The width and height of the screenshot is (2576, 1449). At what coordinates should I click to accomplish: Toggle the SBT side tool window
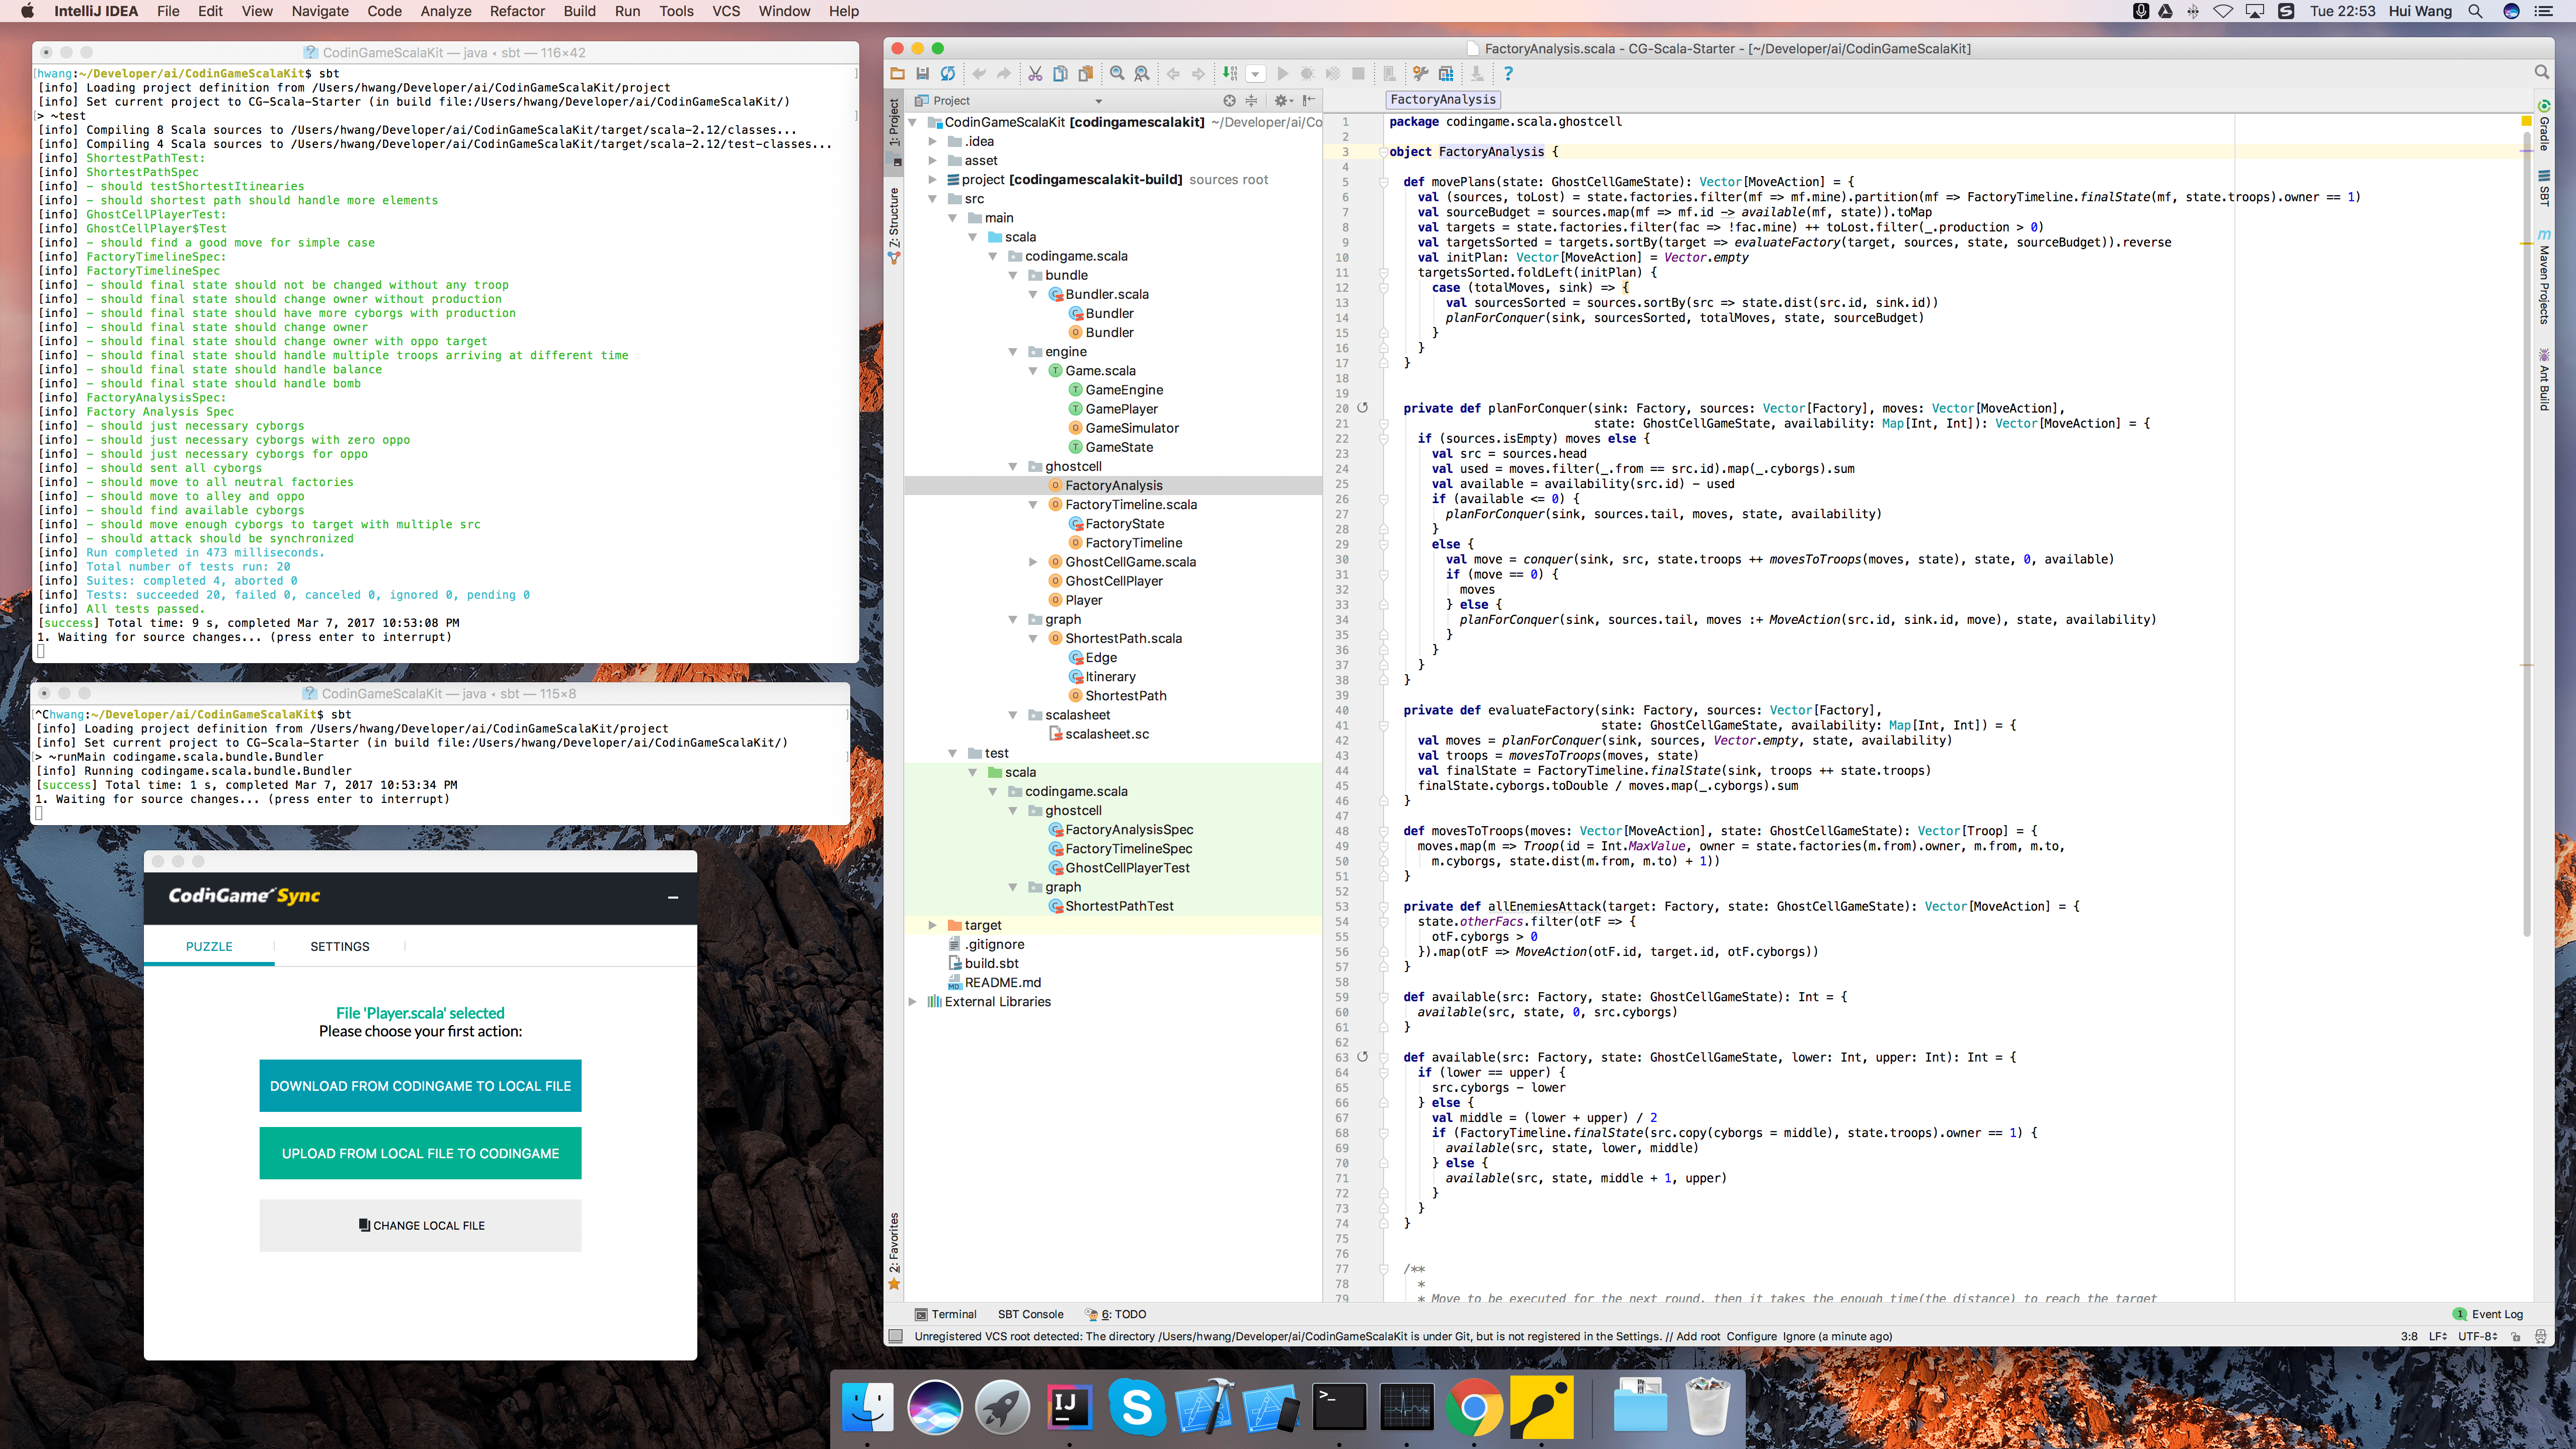click(x=2544, y=189)
